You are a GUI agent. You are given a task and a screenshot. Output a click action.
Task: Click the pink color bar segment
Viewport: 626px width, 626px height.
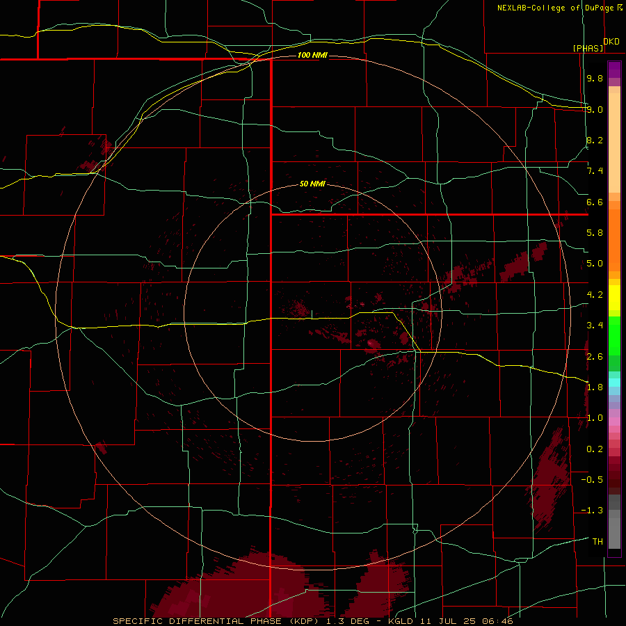[x=614, y=422]
